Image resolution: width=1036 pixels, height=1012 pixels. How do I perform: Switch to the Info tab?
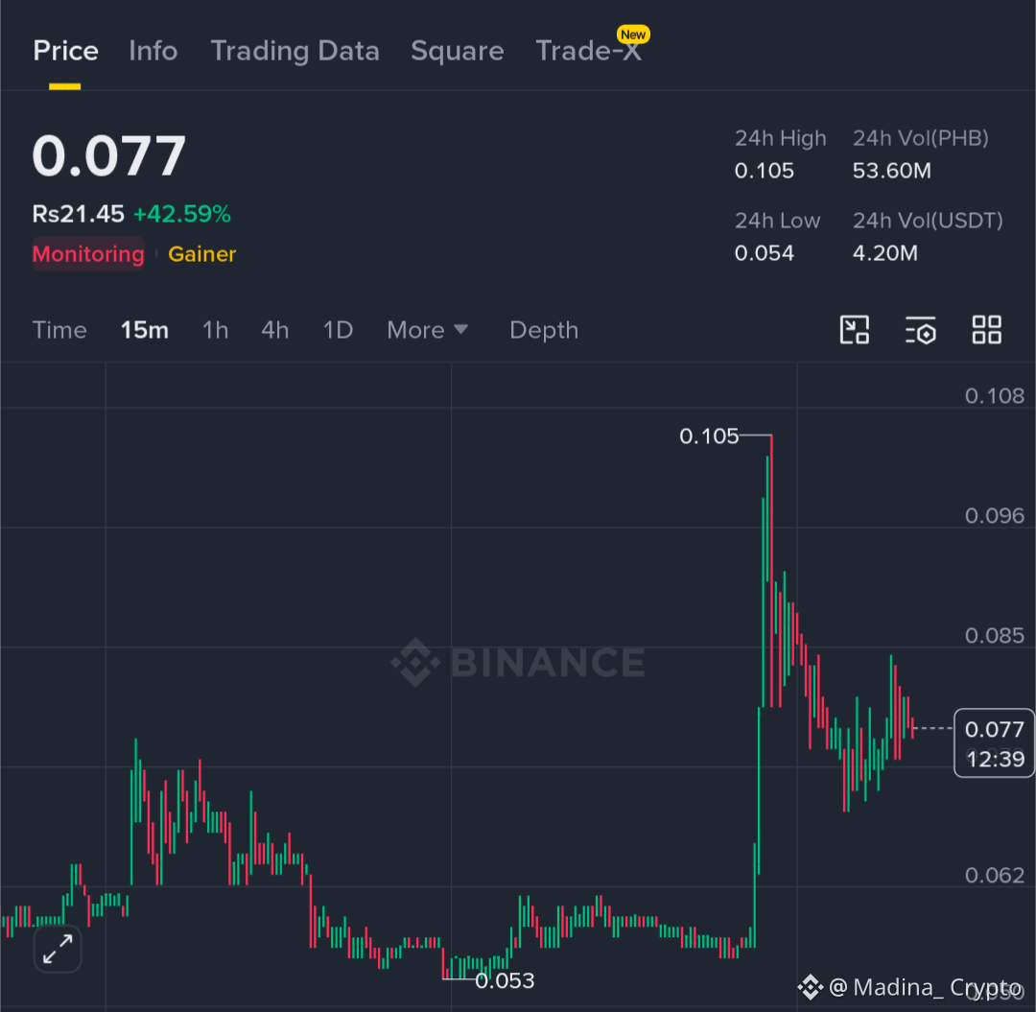point(153,52)
